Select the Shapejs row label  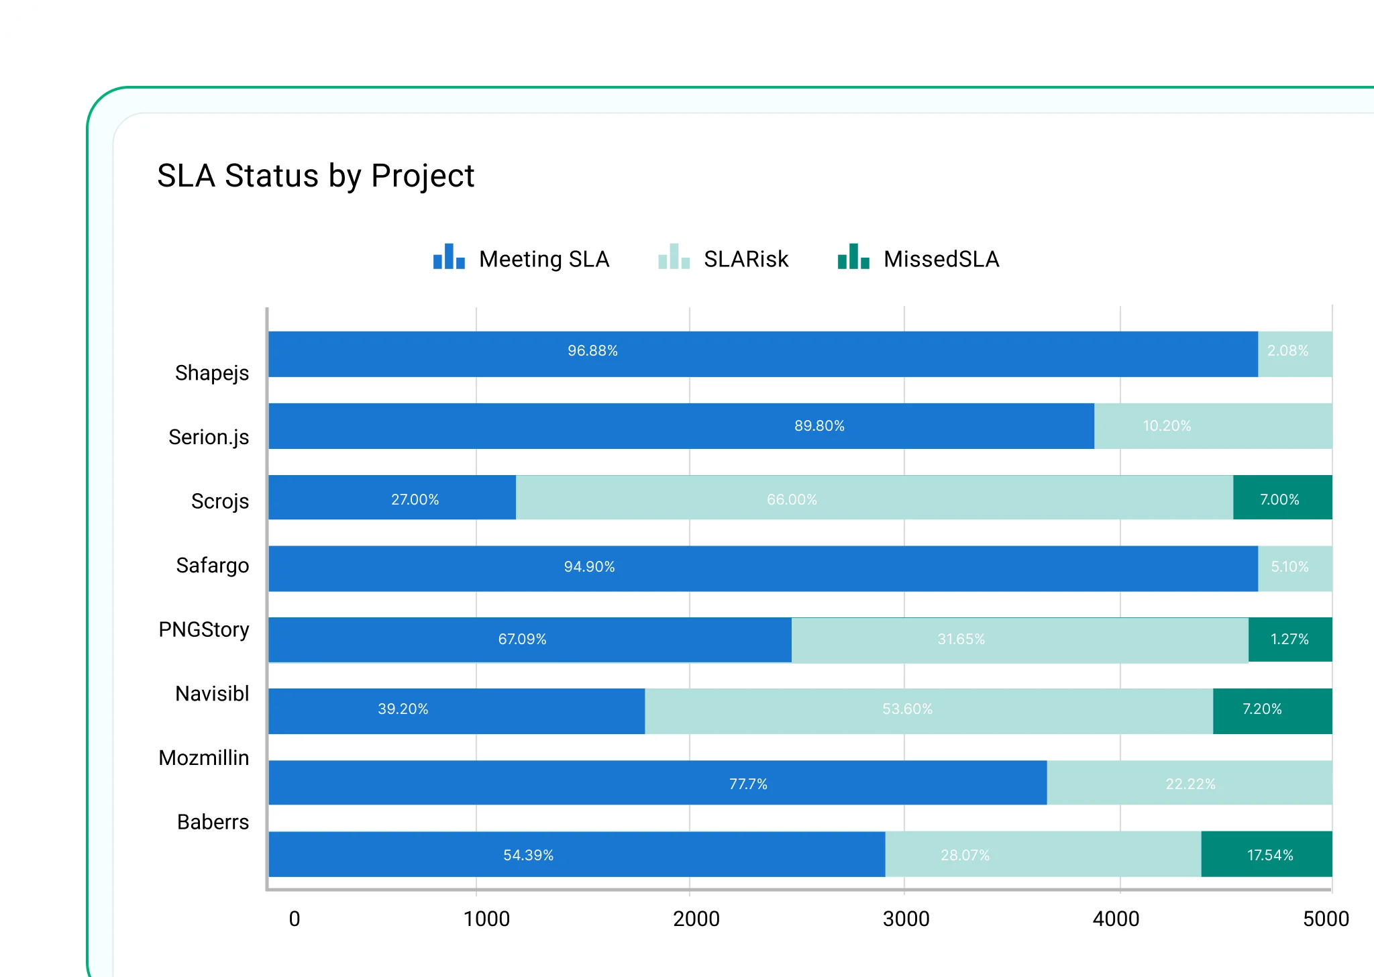(212, 373)
